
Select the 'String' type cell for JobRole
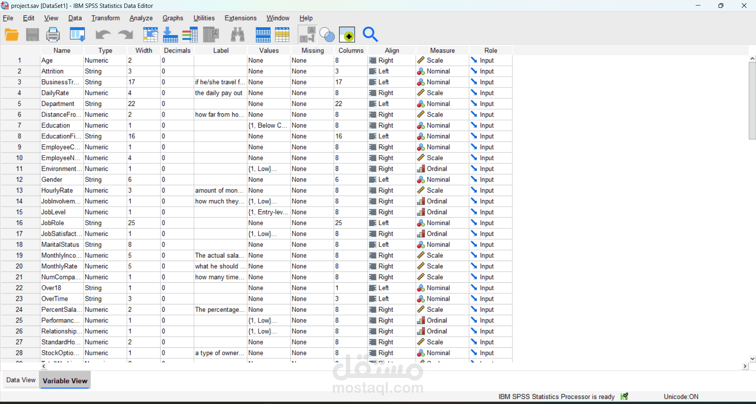(x=105, y=223)
